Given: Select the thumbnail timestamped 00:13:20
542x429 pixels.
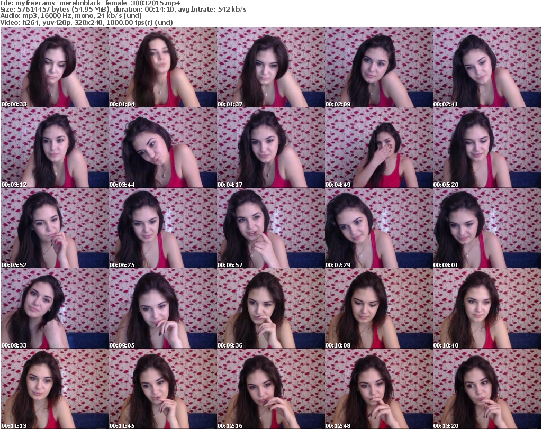Looking at the screenshot, I should point(487,389).
